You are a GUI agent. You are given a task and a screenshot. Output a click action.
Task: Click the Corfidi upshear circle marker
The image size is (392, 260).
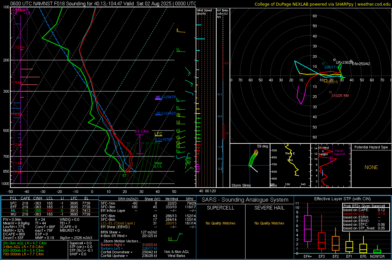[x=335, y=60]
